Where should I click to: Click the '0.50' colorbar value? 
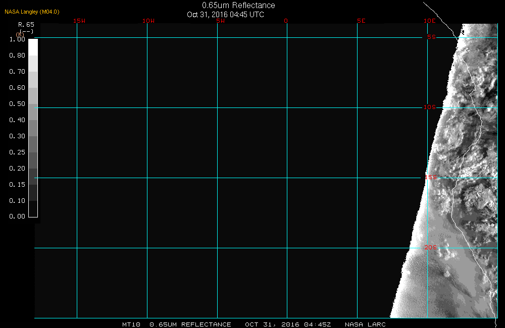pyautogui.click(x=17, y=103)
